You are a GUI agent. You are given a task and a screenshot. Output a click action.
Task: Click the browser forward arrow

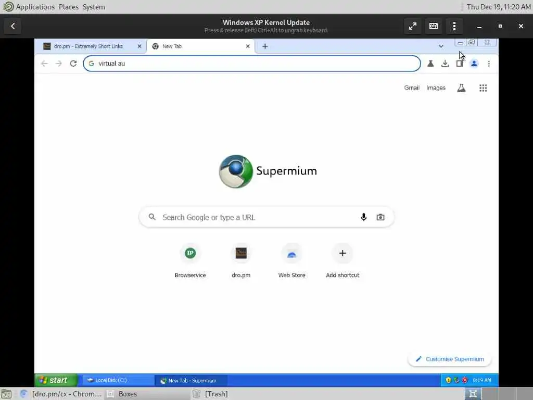pyautogui.click(x=58, y=64)
